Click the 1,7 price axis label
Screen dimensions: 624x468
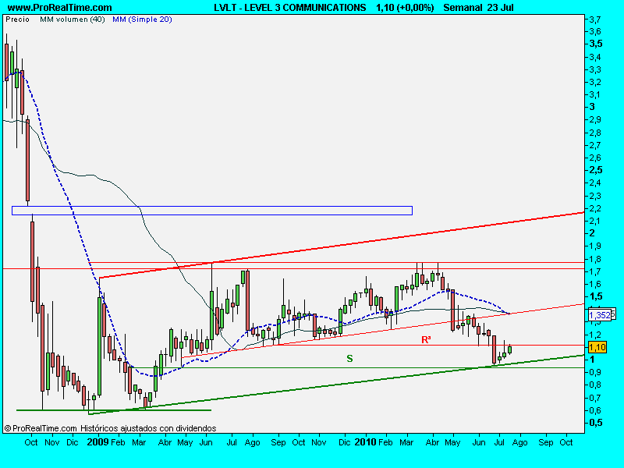pyautogui.click(x=595, y=271)
